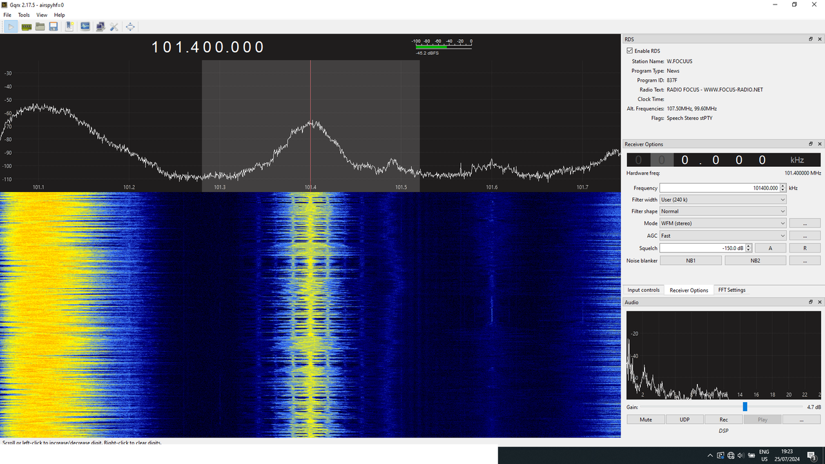Click the meet now tray icon

coord(721,456)
